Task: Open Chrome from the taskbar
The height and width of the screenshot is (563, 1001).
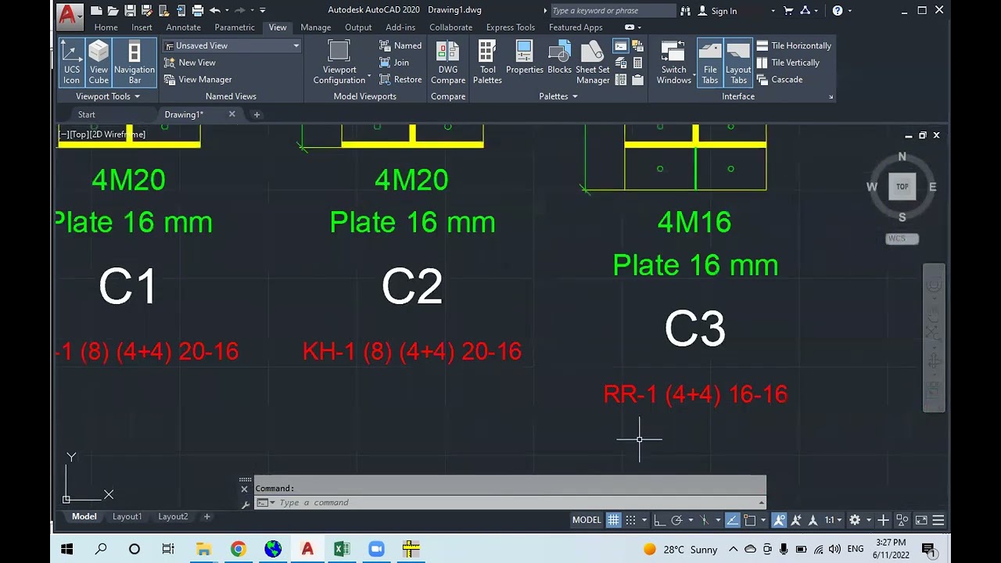Action: (x=238, y=549)
